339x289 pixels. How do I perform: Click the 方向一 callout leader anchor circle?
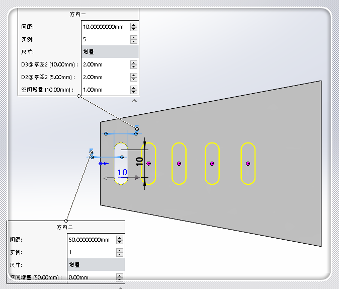pos(78,96)
